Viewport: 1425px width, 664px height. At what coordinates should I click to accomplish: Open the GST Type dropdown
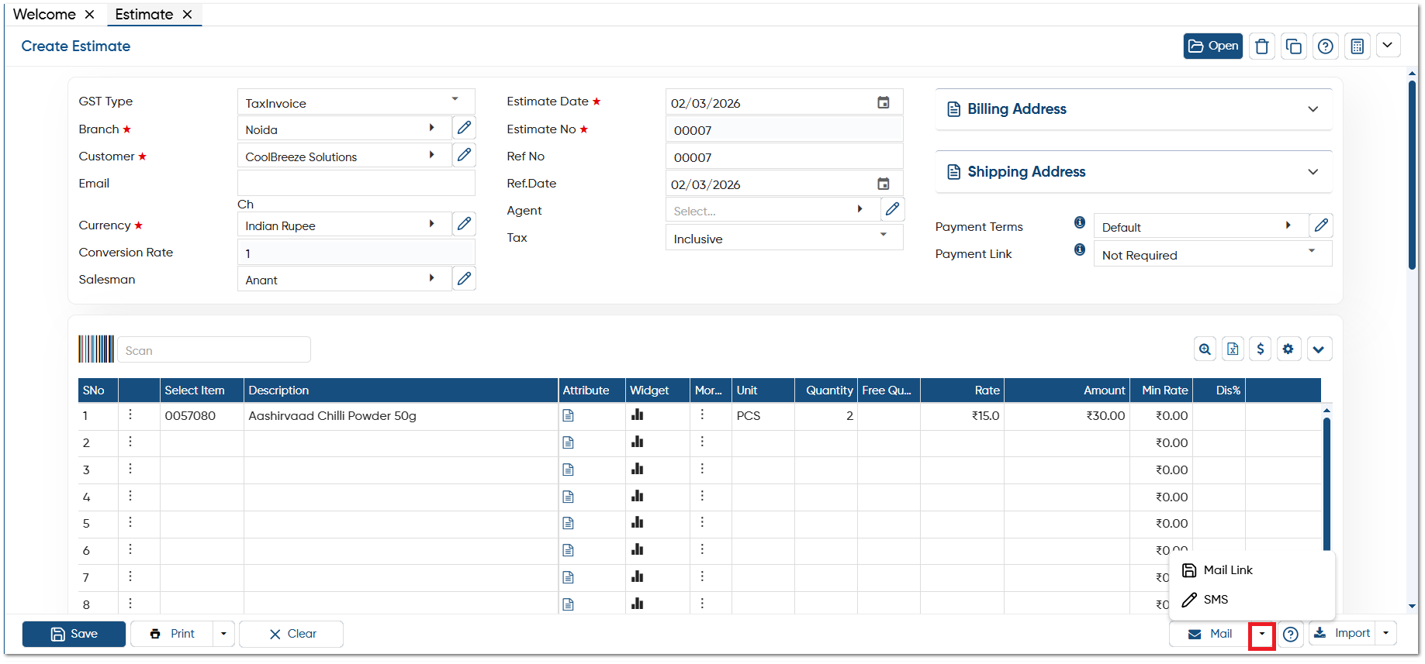coord(356,102)
